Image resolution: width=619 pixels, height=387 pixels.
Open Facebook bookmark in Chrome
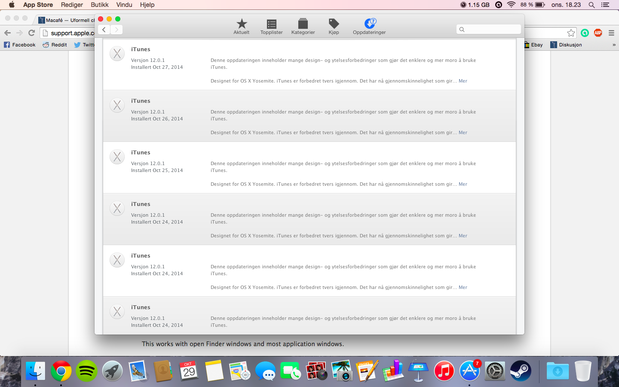pos(20,45)
